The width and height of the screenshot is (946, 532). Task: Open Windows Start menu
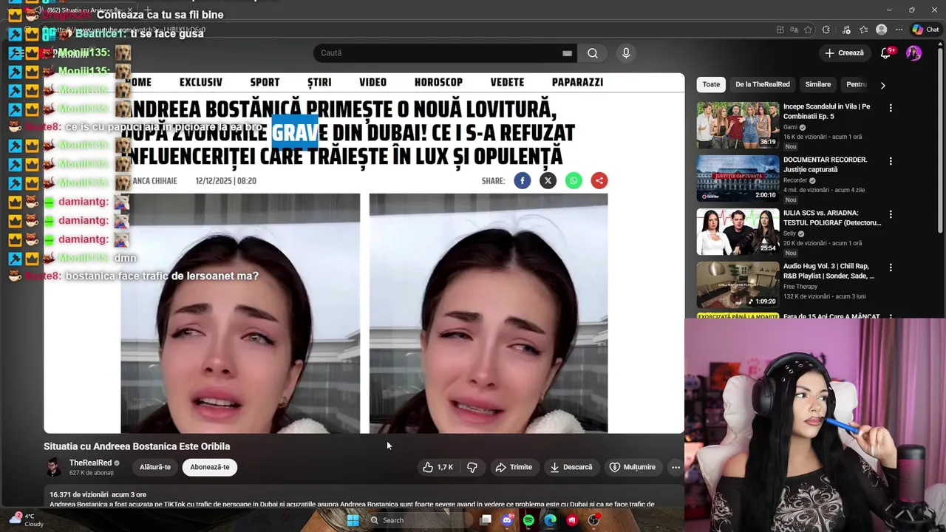353,520
